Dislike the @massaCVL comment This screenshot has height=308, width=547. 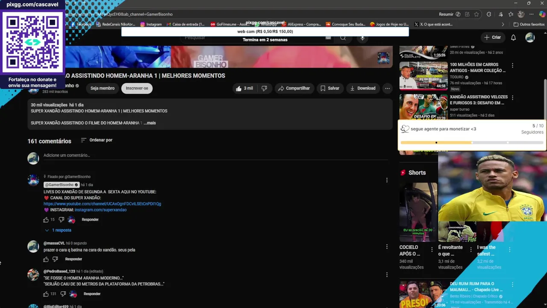55,259
